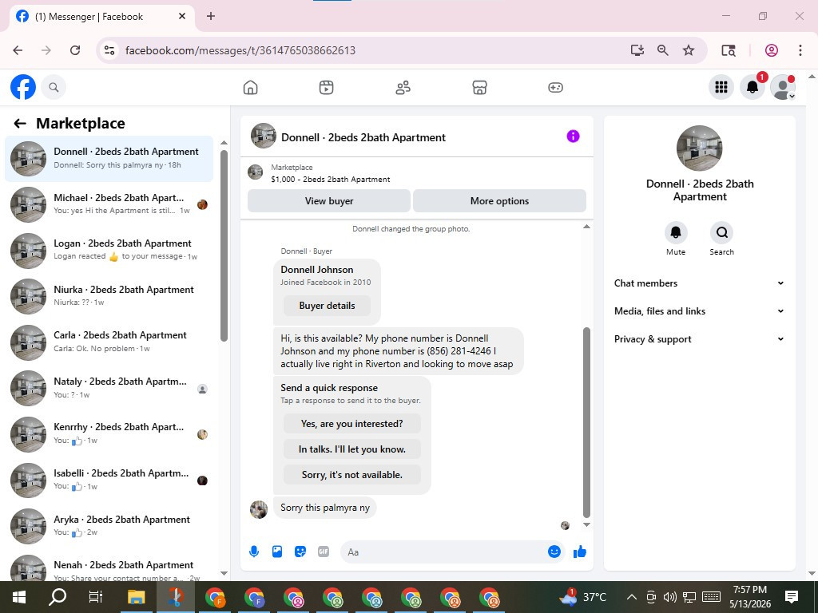
Task: Go back using browser back arrow
Action: coord(18,50)
